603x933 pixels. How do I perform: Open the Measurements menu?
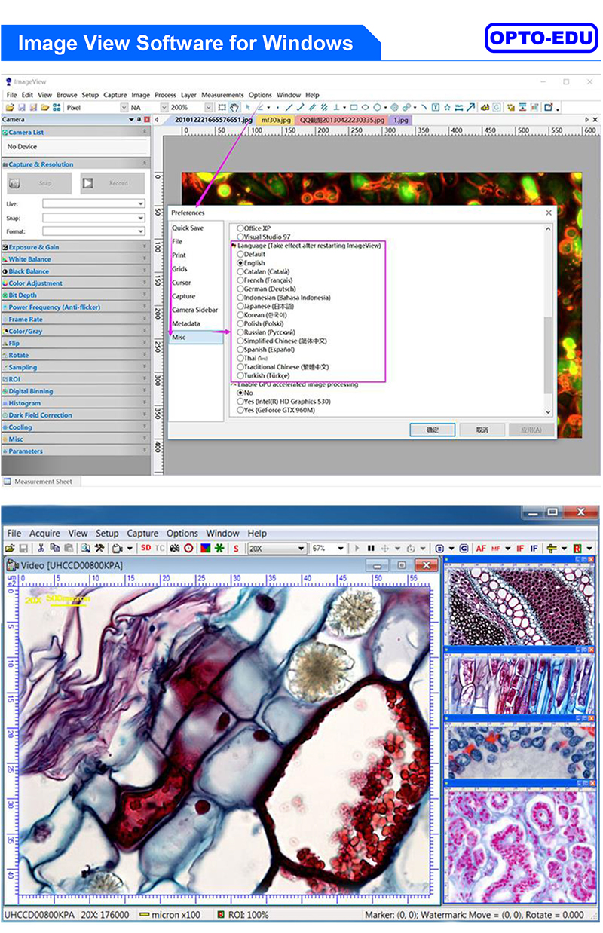222,95
